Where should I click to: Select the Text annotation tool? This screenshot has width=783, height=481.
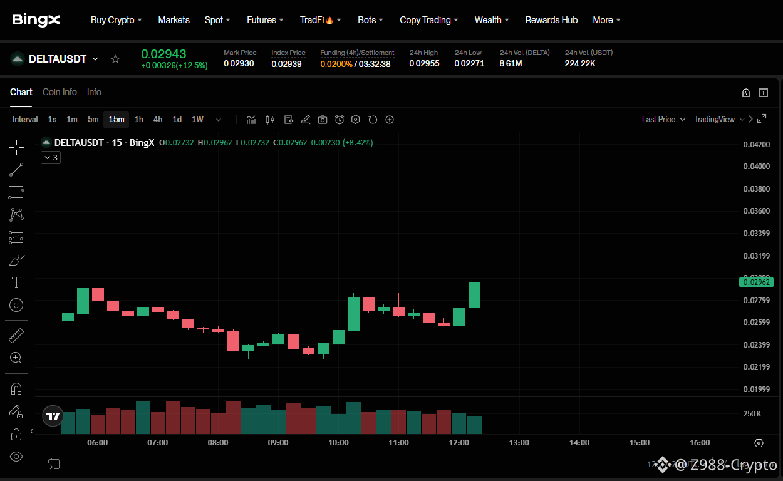(x=16, y=282)
